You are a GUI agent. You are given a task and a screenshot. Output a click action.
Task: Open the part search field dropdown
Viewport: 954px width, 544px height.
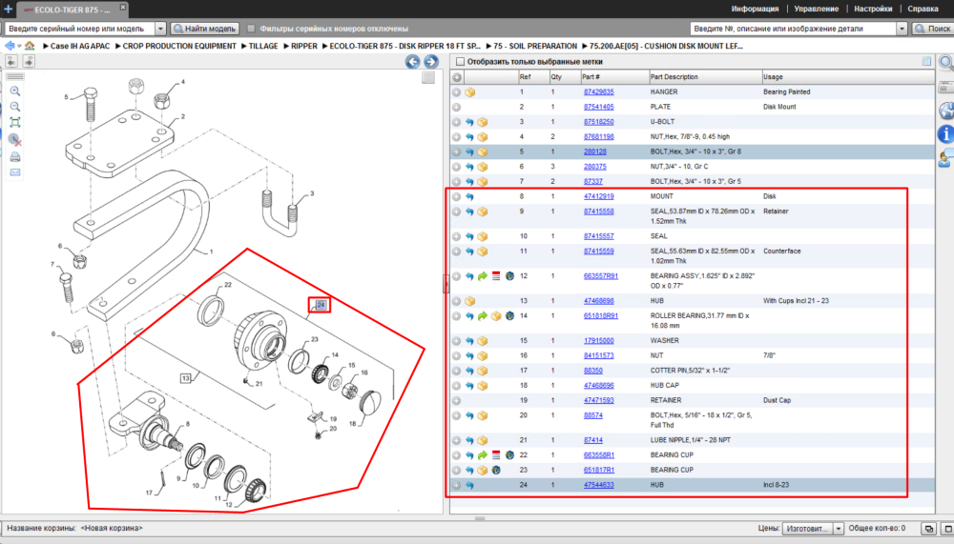tap(902, 29)
